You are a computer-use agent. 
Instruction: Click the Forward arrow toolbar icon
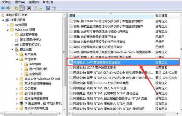click(8, 8)
